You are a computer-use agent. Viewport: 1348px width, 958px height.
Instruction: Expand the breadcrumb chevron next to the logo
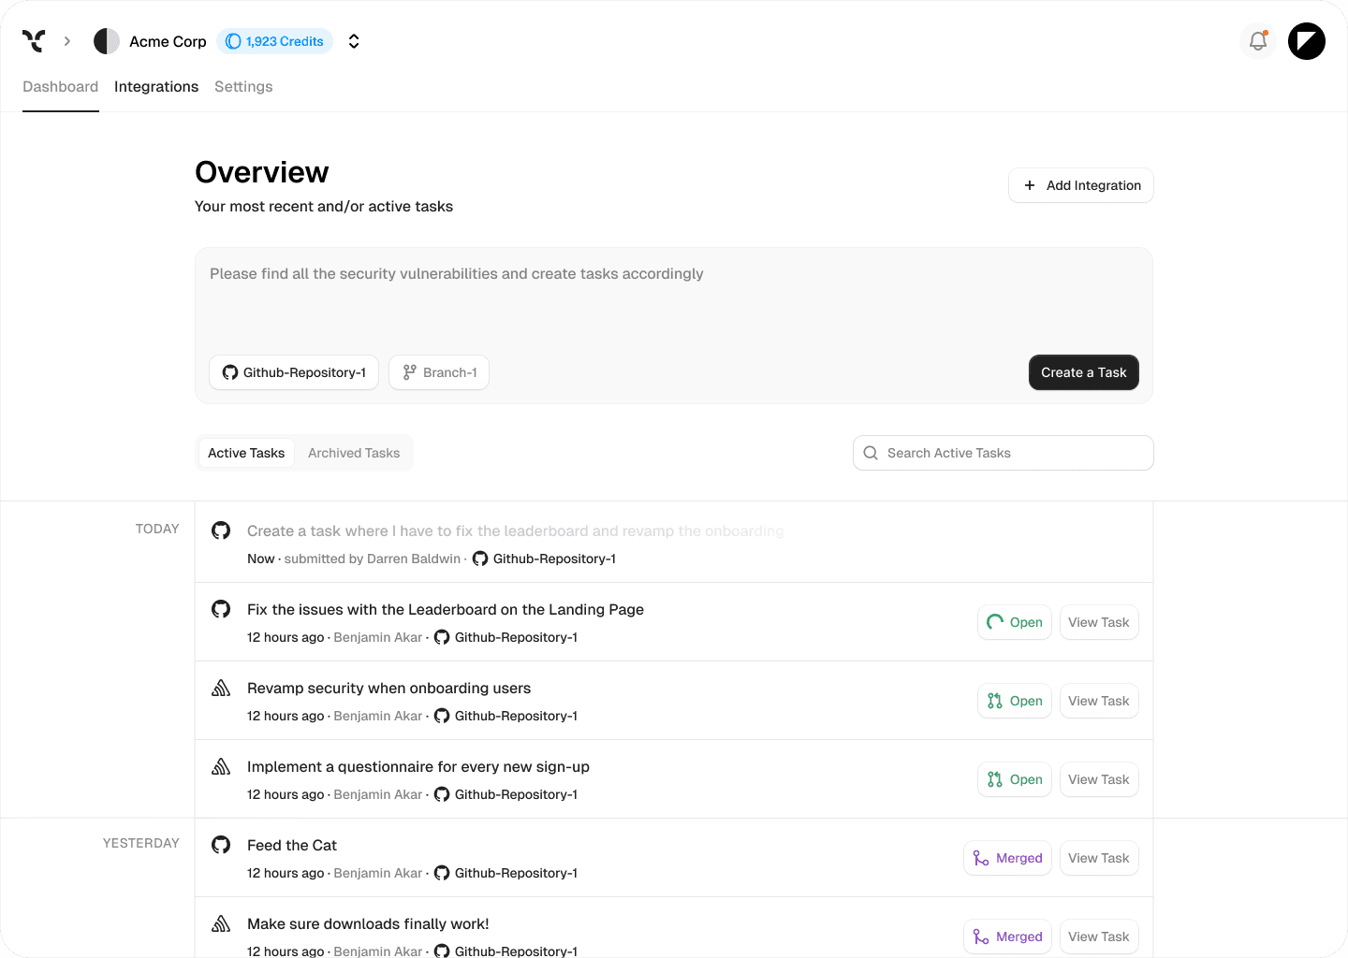pos(66,41)
